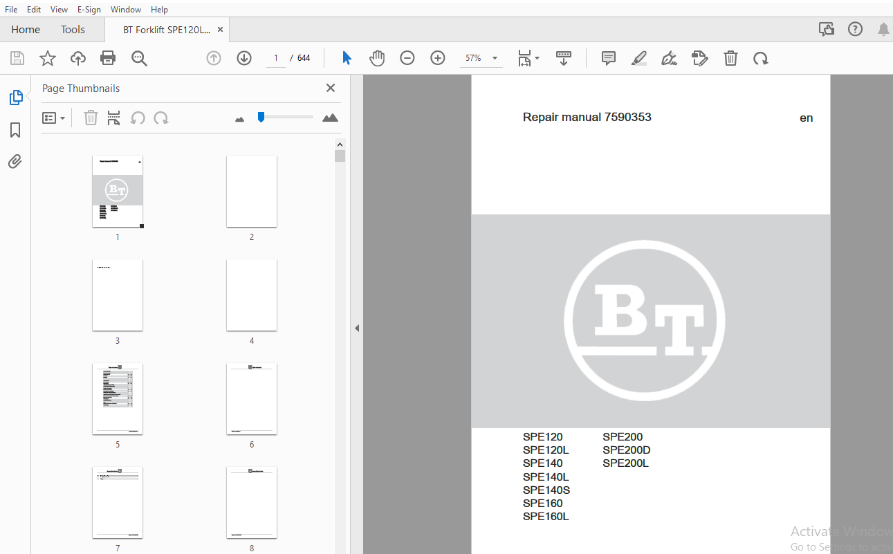Click the upload to cloud icon

pyautogui.click(x=78, y=58)
